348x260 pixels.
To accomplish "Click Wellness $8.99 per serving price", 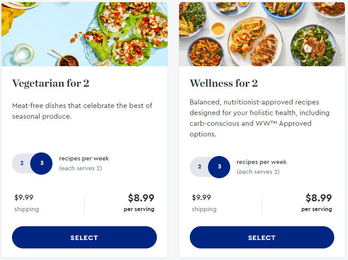I will 319,198.
